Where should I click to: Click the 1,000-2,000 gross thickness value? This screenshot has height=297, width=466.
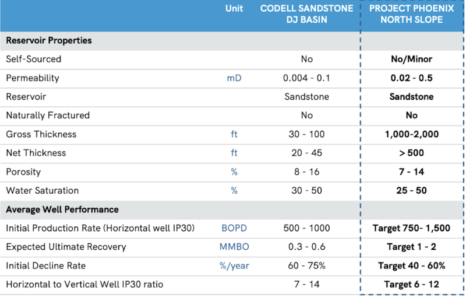click(x=412, y=134)
